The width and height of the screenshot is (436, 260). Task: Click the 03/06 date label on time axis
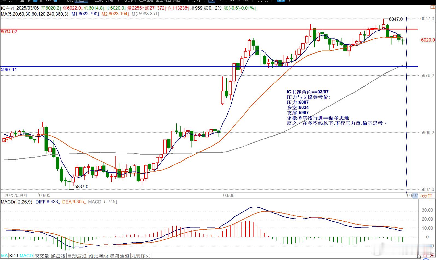229,195
